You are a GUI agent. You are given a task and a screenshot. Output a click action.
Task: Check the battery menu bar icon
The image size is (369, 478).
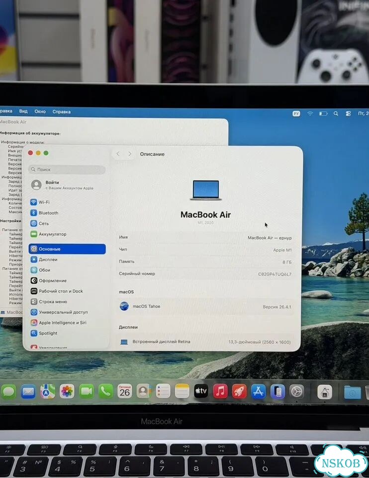(323, 114)
